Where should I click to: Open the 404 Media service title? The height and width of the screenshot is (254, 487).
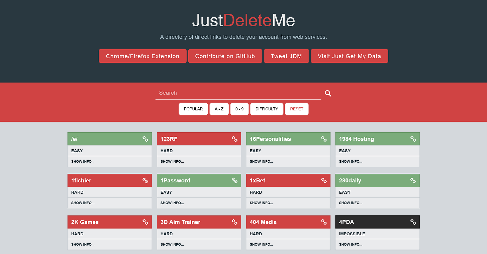[x=263, y=222]
